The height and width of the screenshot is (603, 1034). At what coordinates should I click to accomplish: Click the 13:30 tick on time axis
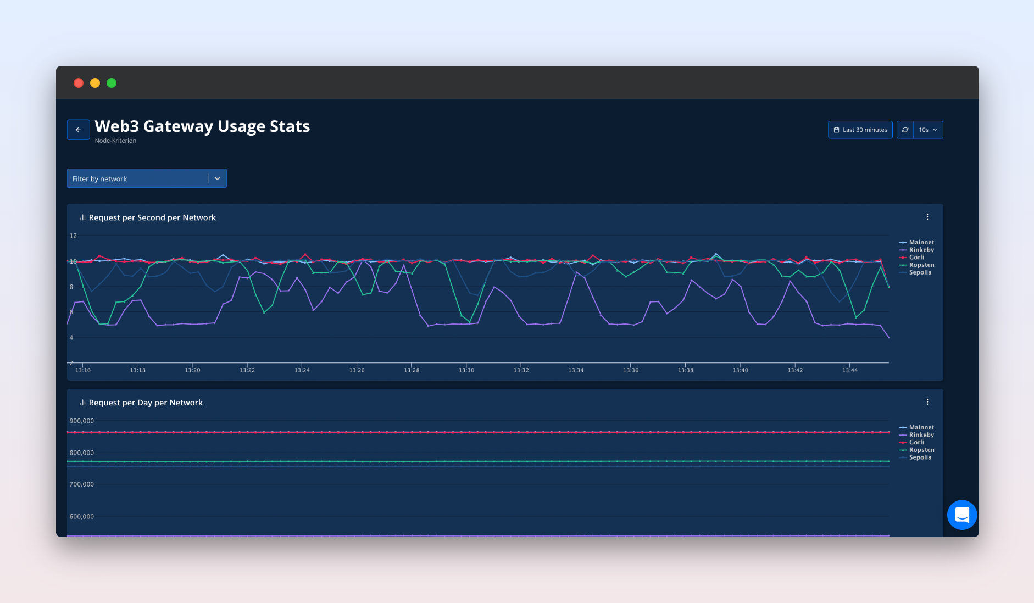point(466,370)
